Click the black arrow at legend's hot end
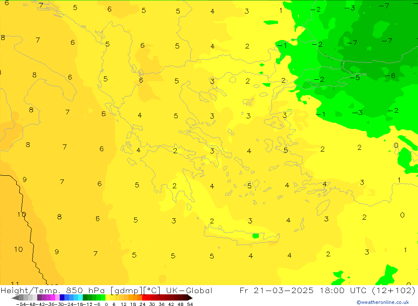This screenshot has width=418, height=306. click(x=190, y=298)
